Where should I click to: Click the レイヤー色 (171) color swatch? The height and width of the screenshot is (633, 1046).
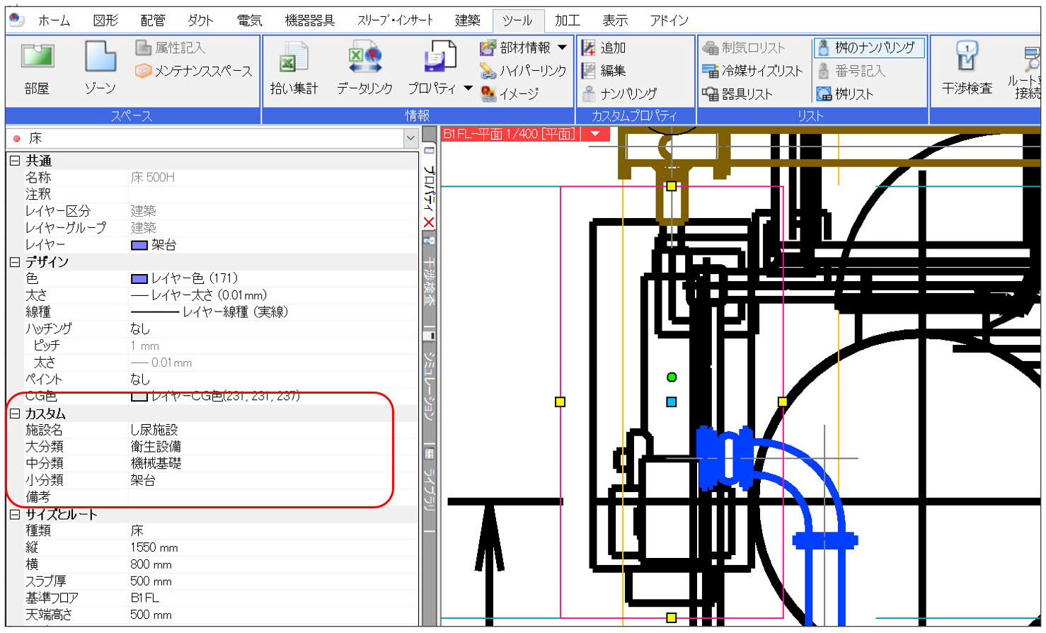(x=139, y=278)
